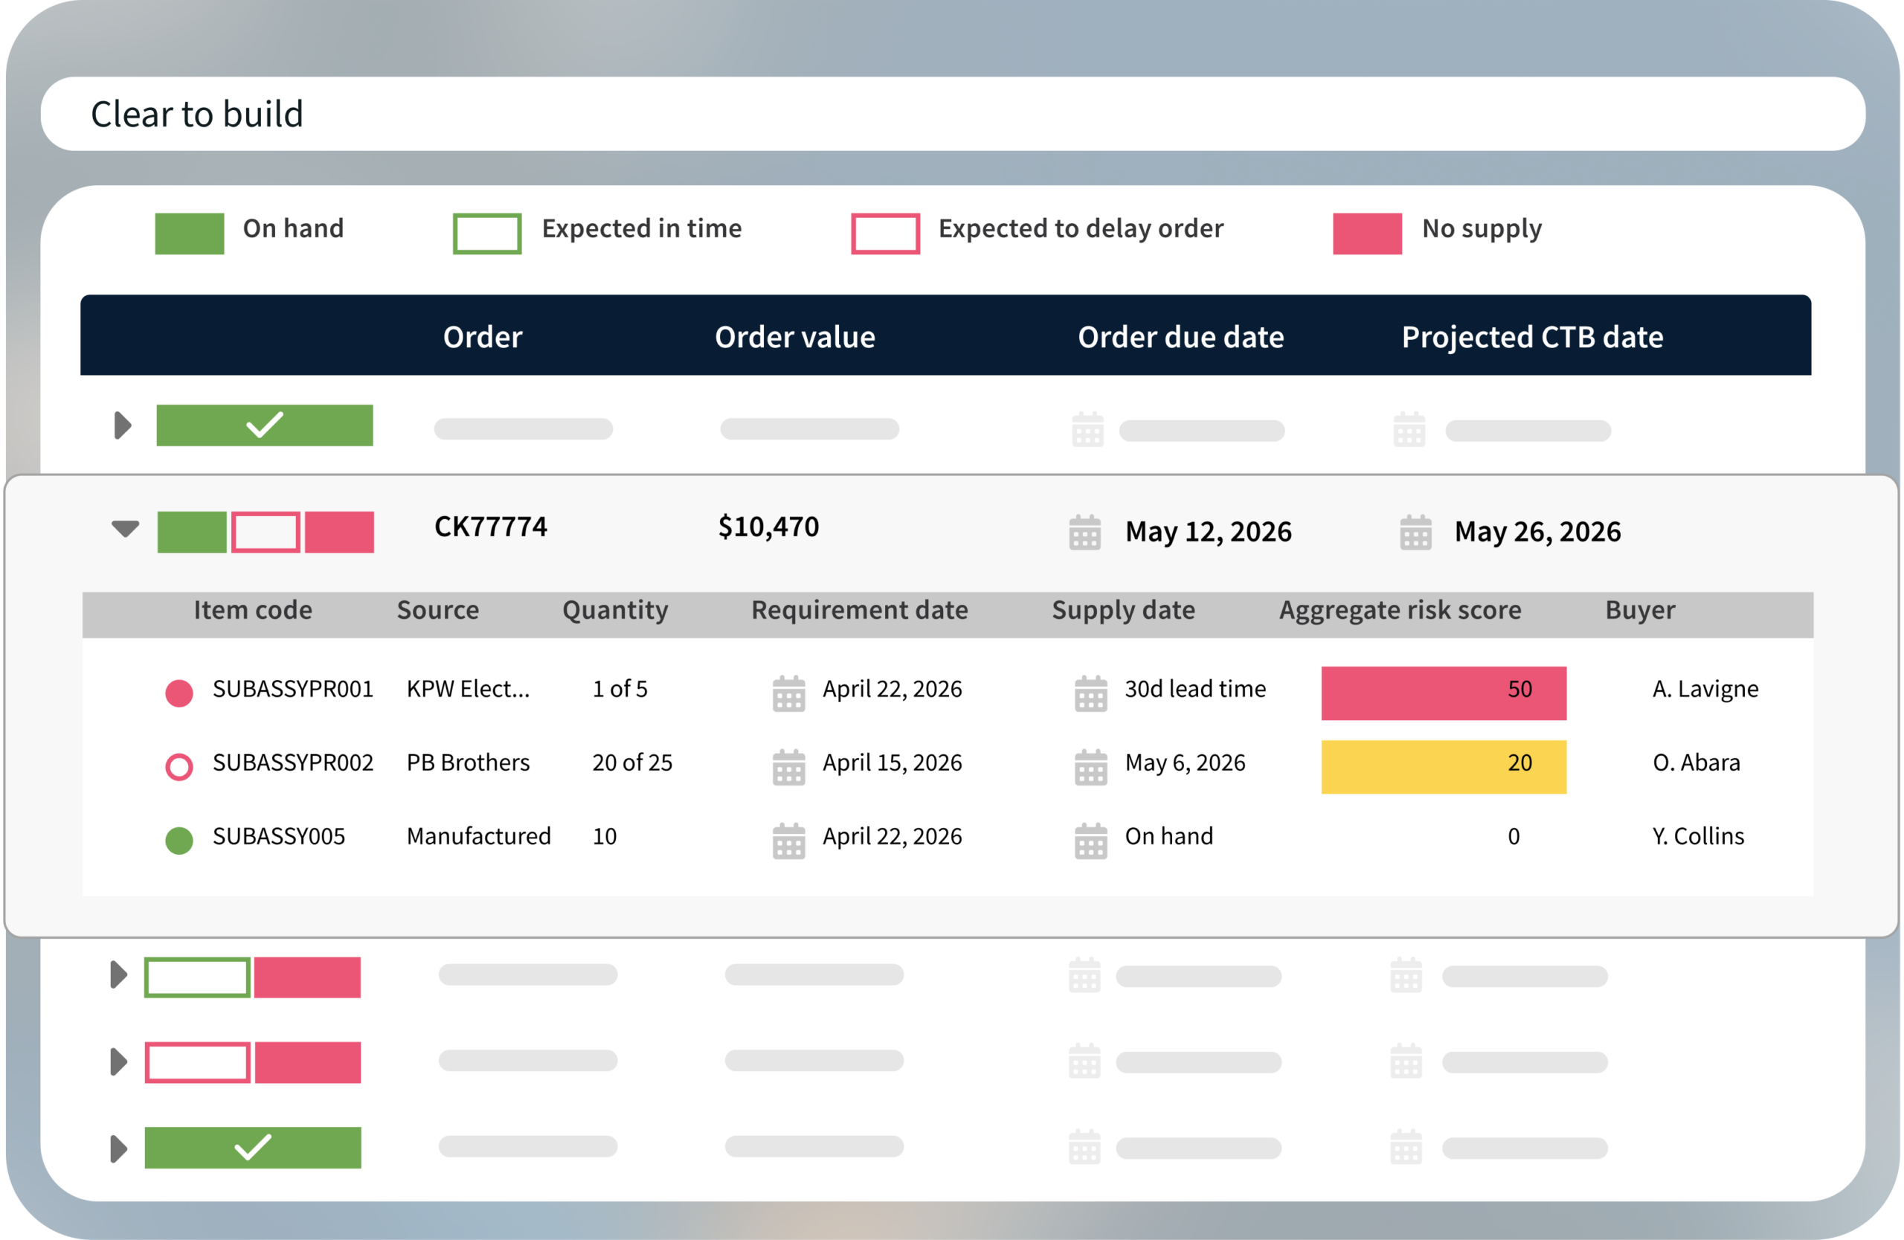Screen dimensions: 1904x1240
Task: Sort by the Order value column header
Action: click(x=794, y=337)
